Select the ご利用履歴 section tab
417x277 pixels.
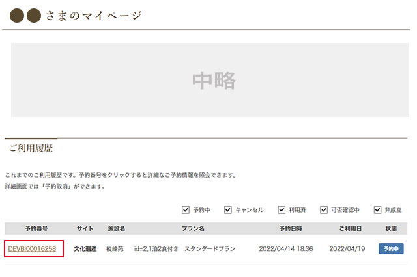31,148
